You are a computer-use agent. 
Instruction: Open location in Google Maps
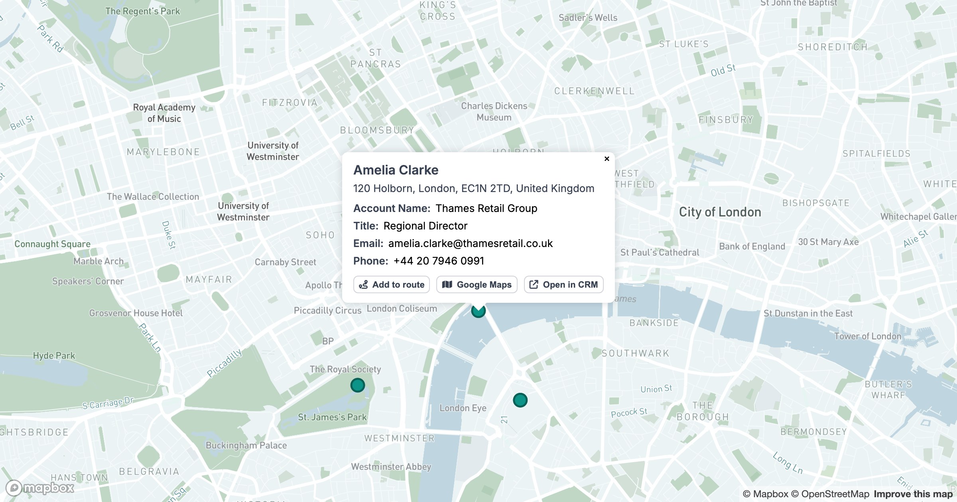tap(477, 284)
